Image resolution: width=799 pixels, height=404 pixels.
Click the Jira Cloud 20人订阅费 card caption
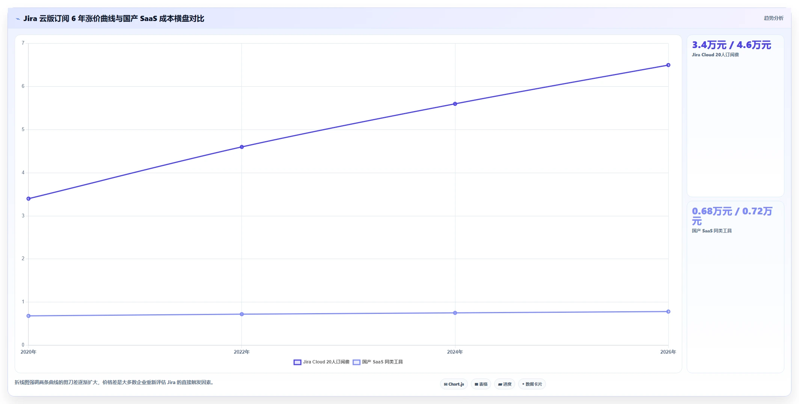715,55
